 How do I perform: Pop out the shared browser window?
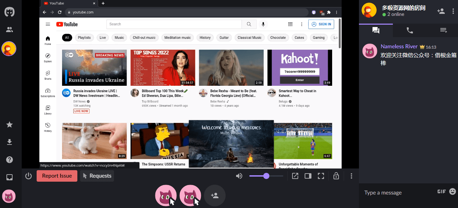tap(295, 176)
